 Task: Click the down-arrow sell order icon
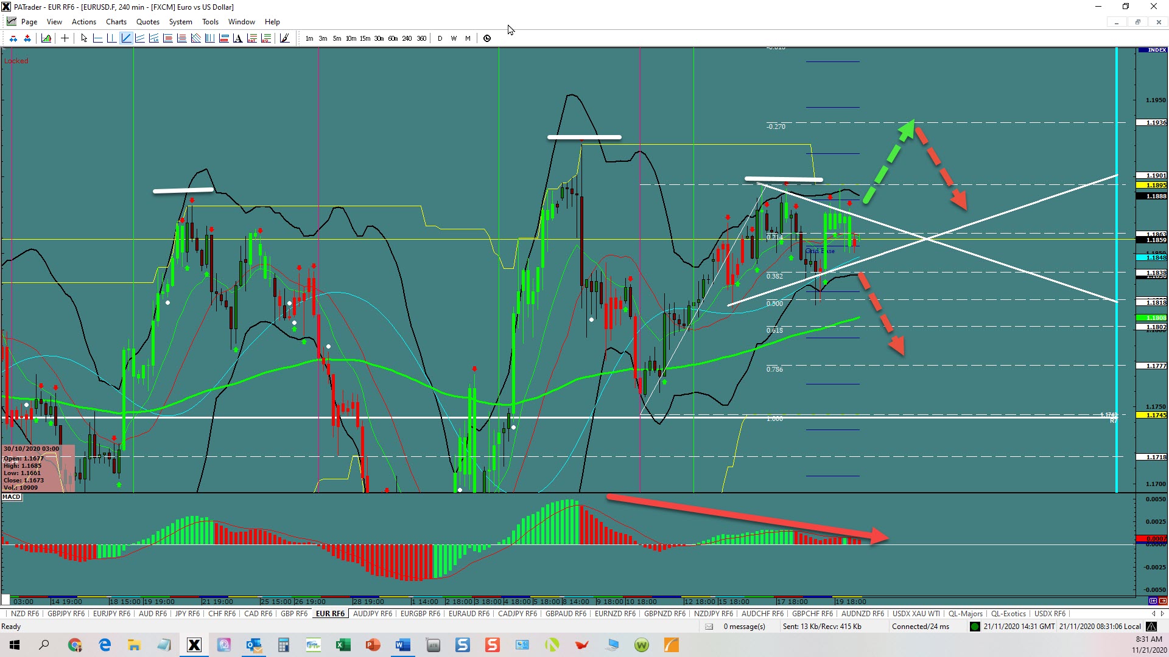click(13, 38)
